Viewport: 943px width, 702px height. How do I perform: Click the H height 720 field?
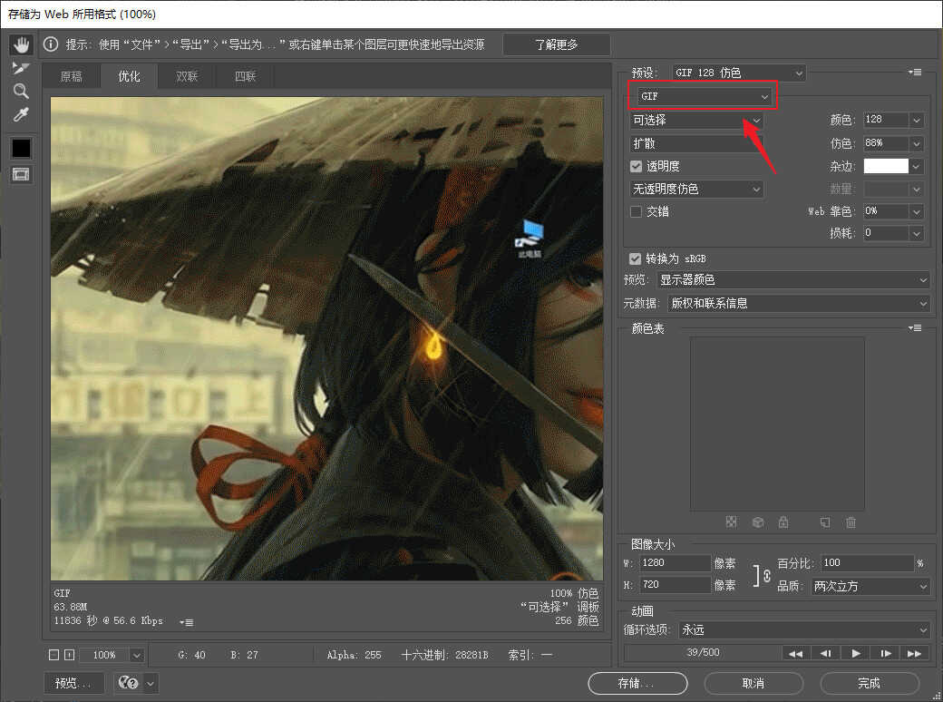point(676,585)
